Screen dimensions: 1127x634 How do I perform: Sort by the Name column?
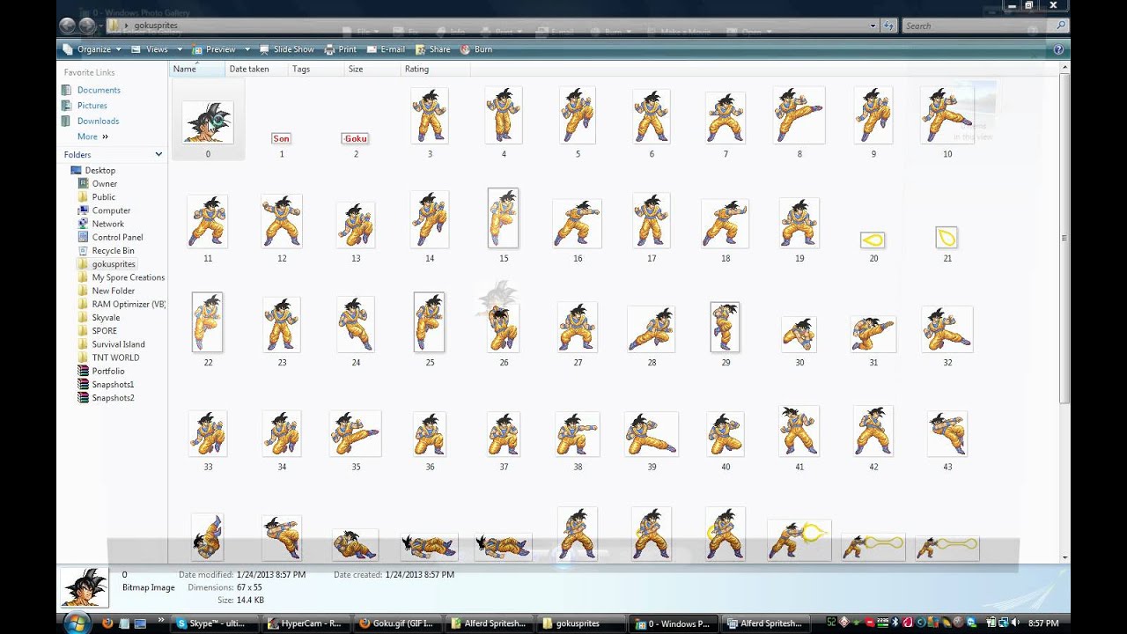(x=197, y=69)
